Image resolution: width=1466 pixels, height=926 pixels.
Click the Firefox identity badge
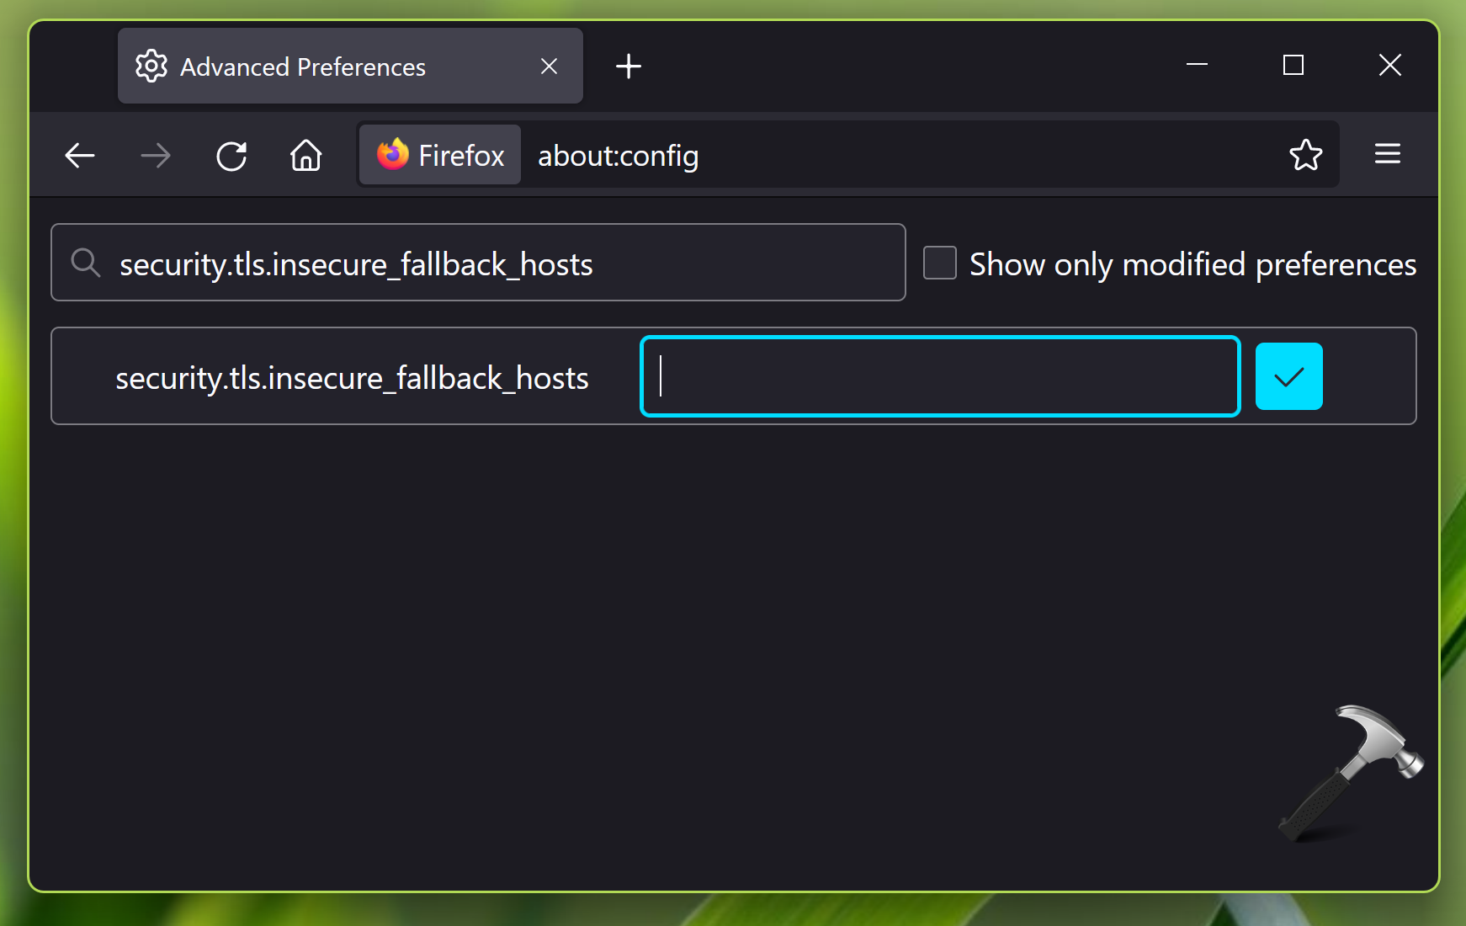tap(440, 156)
